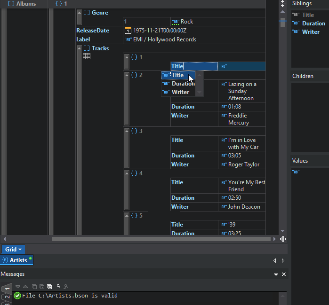This screenshot has width=329, height=305.
Task: Select Duration from the autocomplete list
Action: click(183, 84)
